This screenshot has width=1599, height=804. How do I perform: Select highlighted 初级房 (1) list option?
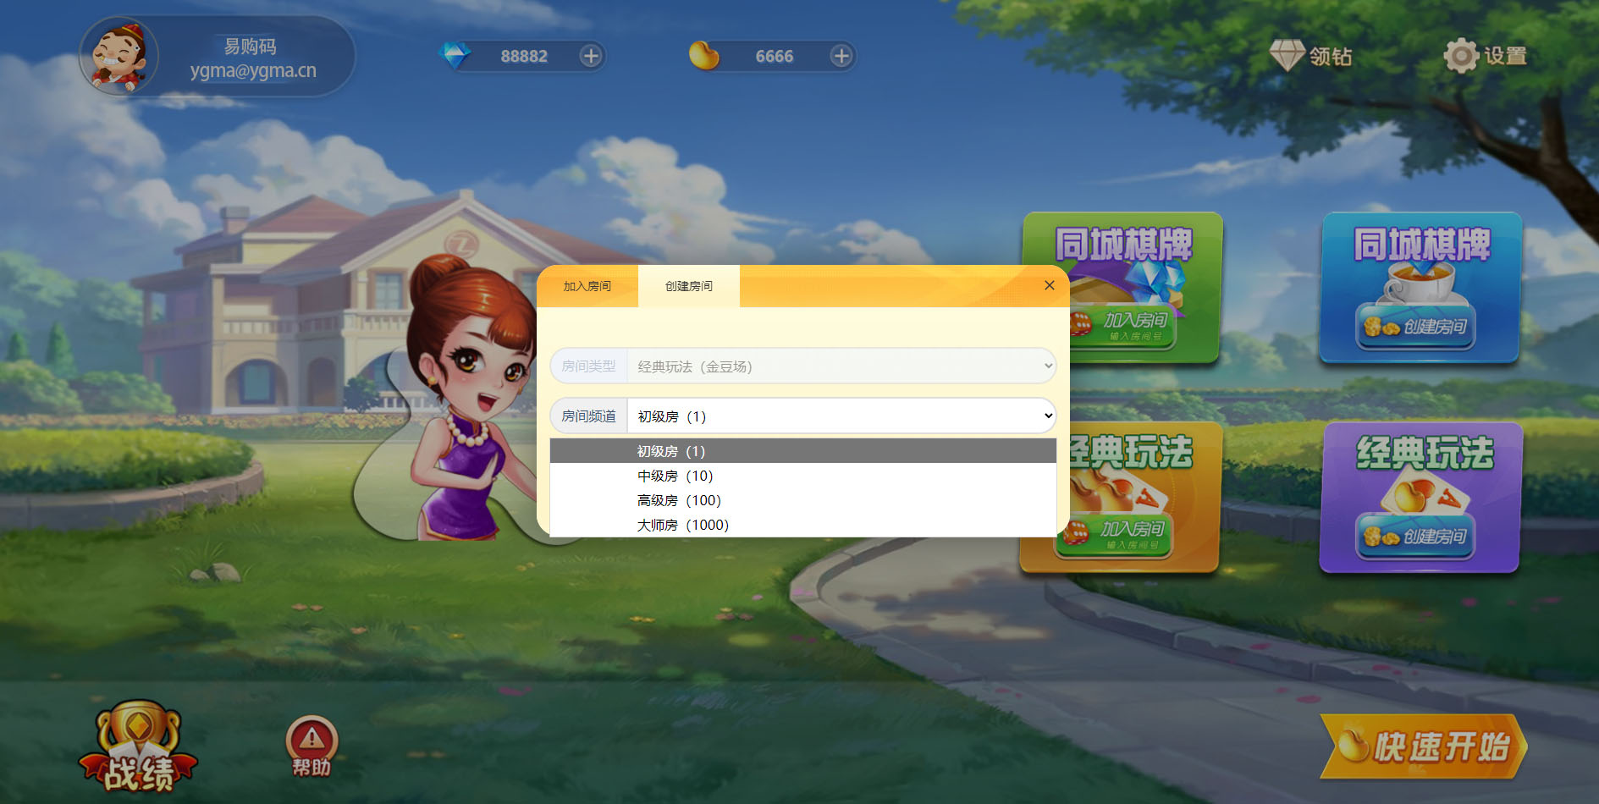tap(670, 451)
